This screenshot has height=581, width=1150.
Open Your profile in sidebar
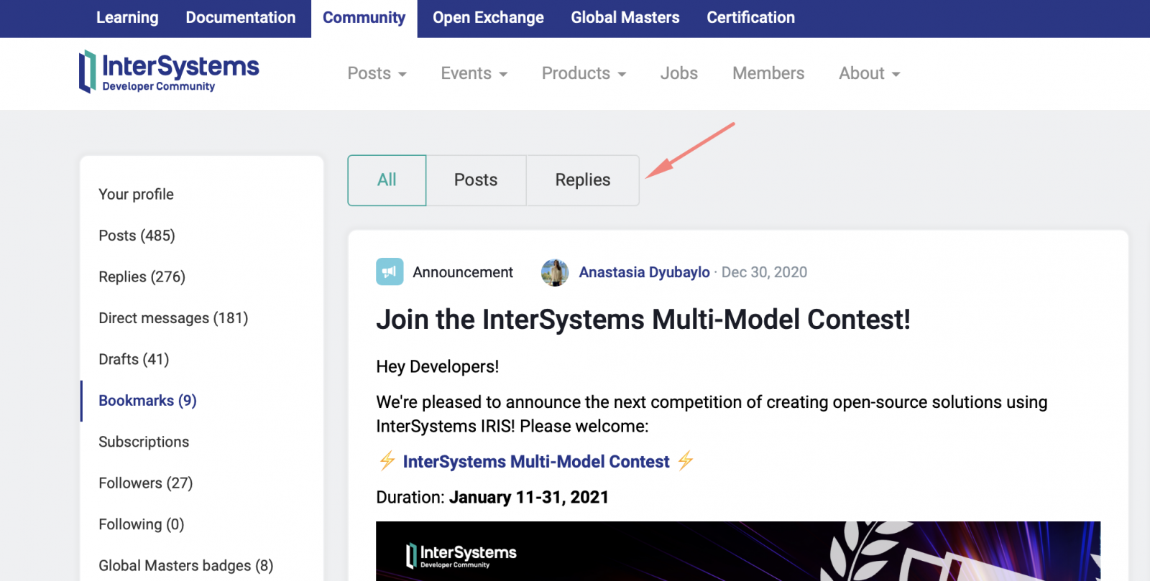(x=137, y=195)
